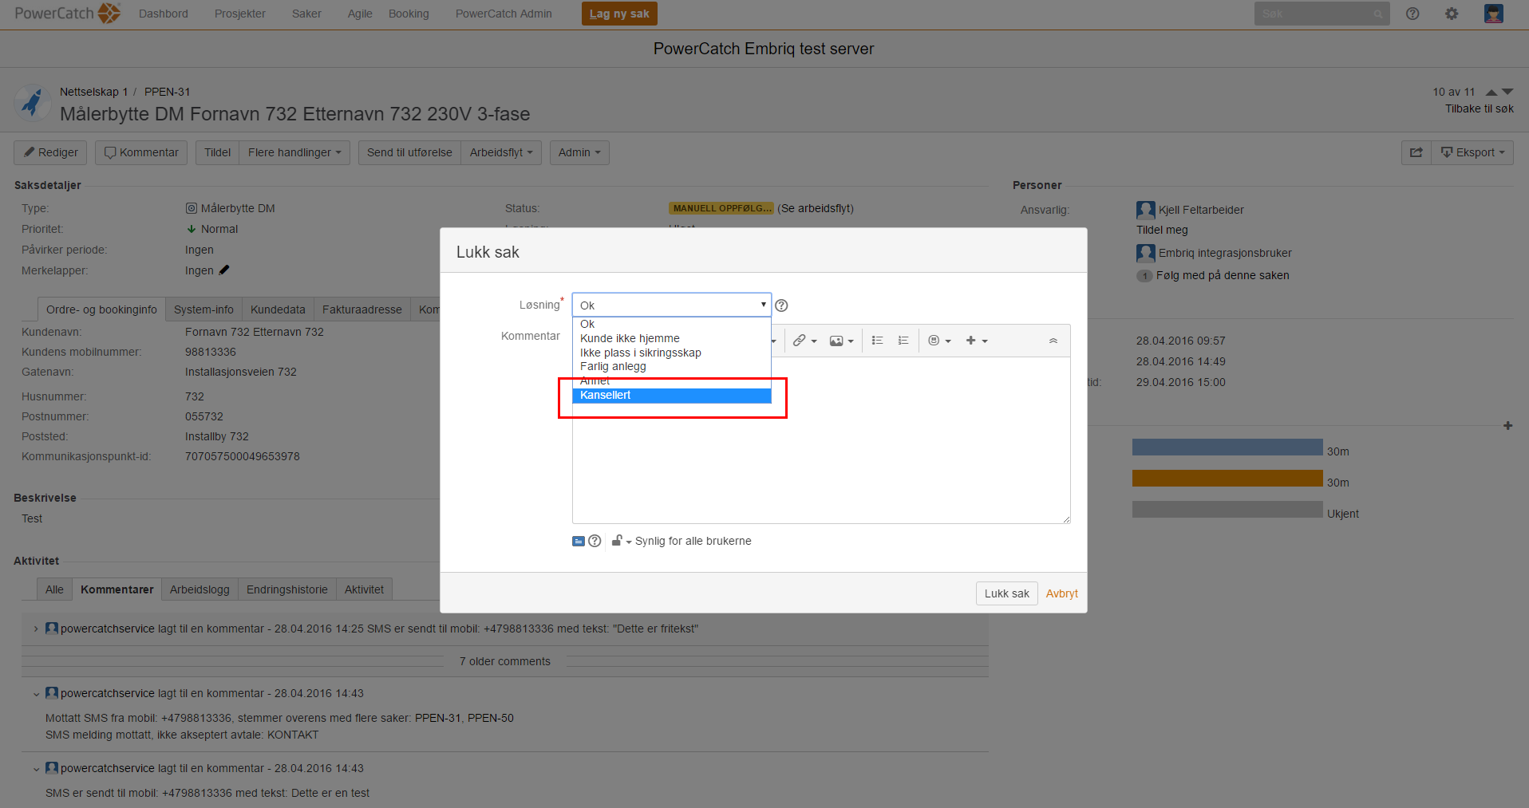Open the emoticon picker in comment editor
1529x808 pixels.
(x=939, y=341)
